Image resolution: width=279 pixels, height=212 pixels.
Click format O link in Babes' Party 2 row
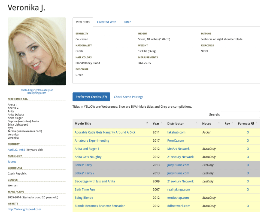click(x=248, y=173)
